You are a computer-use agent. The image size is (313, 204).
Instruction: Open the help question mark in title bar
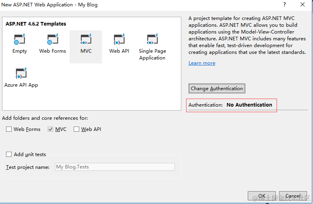point(285,4)
